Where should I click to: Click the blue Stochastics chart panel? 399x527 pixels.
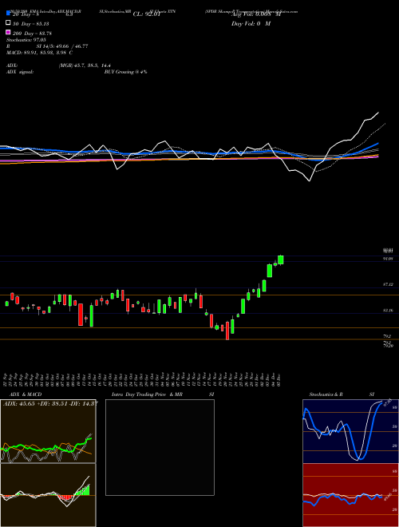point(350,431)
